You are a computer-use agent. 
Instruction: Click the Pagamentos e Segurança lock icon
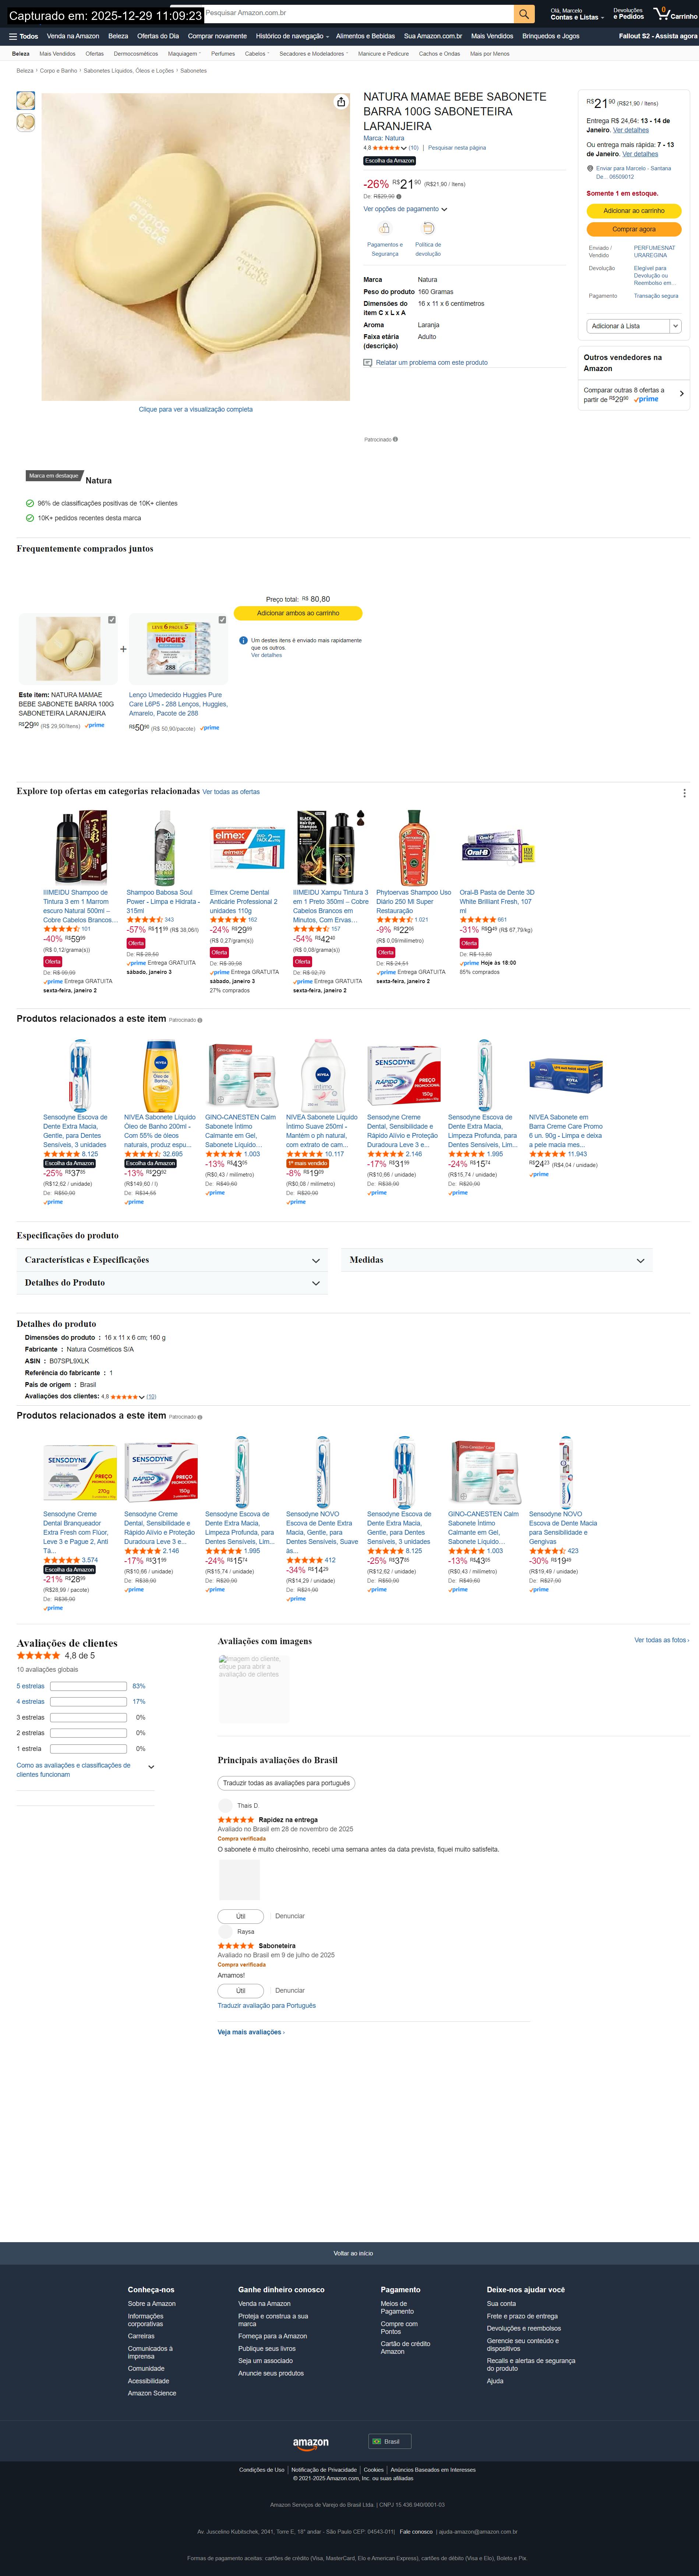click(384, 229)
